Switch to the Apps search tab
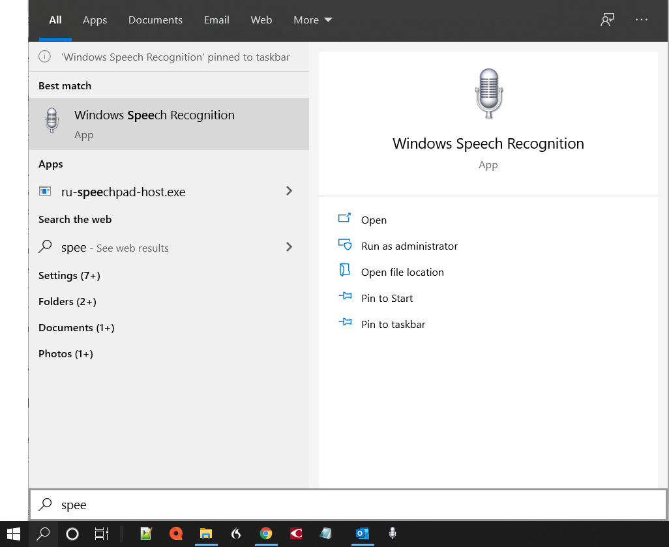The height and width of the screenshot is (547, 669). pos(95,20)
